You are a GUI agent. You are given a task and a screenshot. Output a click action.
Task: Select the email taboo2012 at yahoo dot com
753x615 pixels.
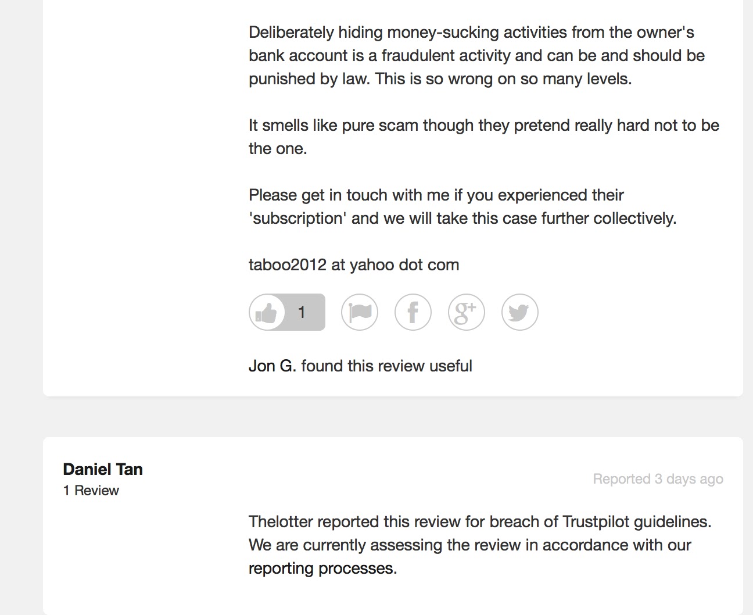pos(353,264)
